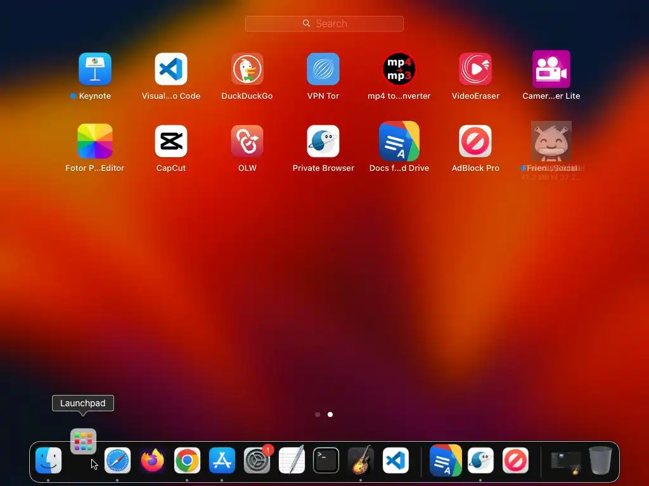Open System Settings with the notification badge

point(257,461)
